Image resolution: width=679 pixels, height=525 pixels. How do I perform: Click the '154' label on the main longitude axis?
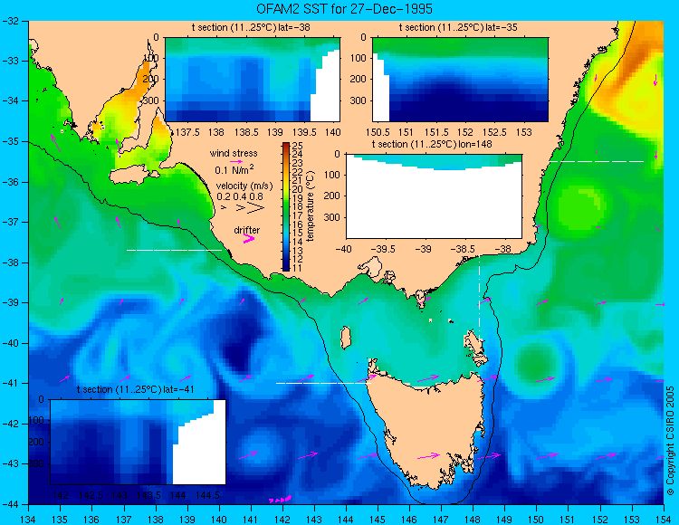click(x=664, y=520)
